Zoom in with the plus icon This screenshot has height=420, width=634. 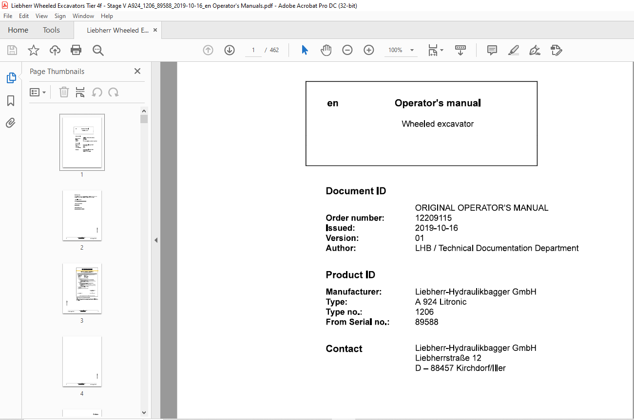(x=369, y=50)
